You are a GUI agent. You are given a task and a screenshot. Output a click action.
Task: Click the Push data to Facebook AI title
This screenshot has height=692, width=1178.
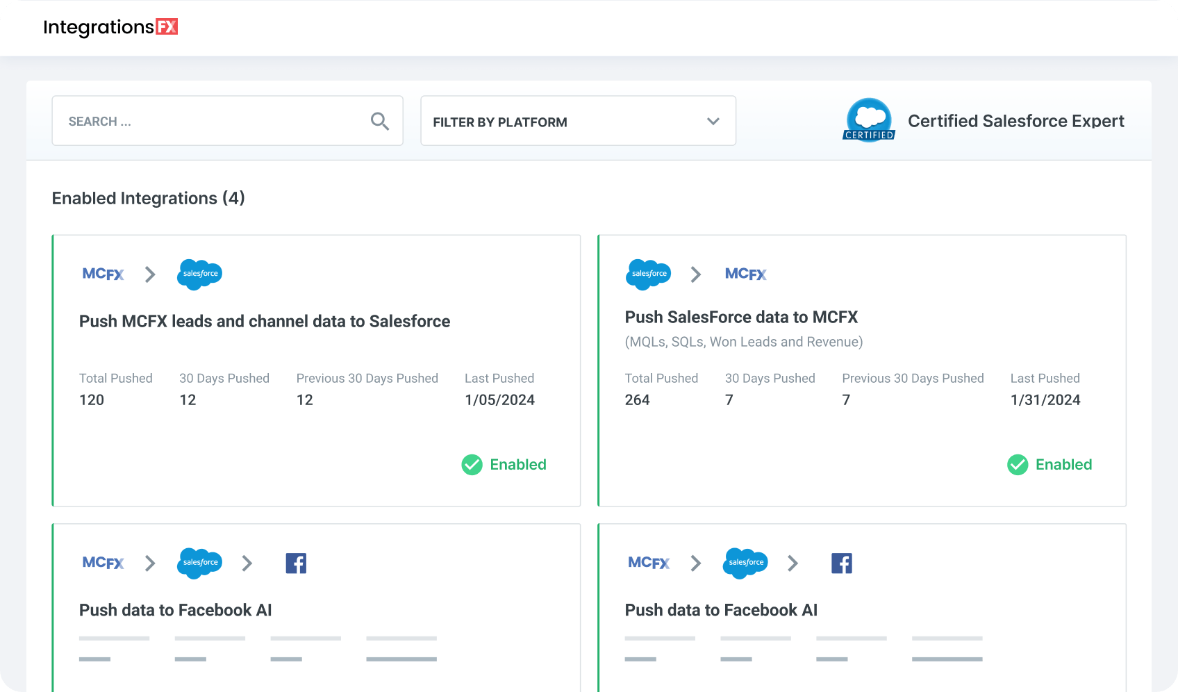pos(175,610)
